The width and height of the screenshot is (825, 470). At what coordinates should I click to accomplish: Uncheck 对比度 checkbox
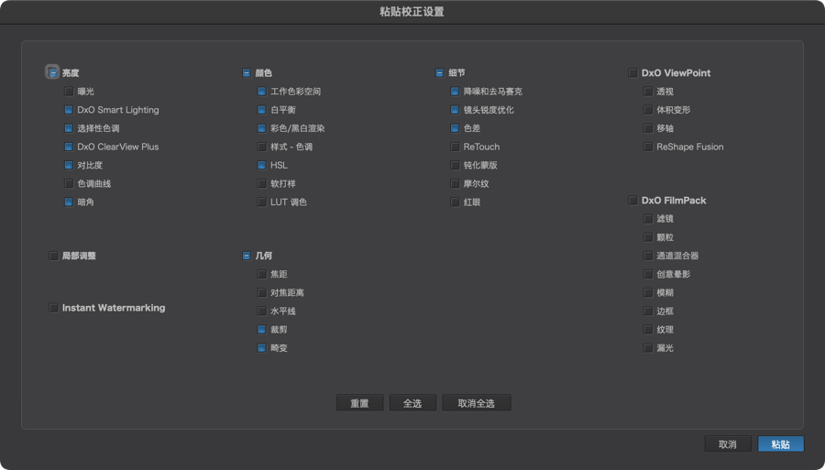[69, 165]
